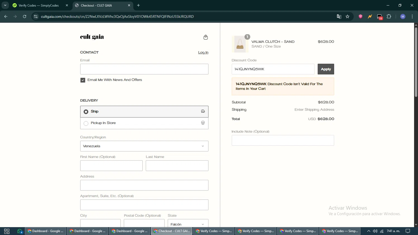
Task: Close the Checkout - CULT GAIA tab
Action: tap(129, 5)
